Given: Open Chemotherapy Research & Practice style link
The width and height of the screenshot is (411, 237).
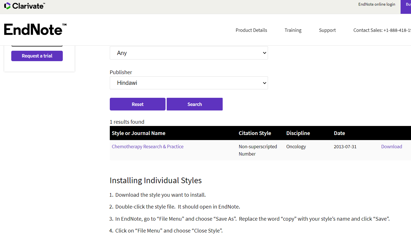Looking at the screenshot, I should tap(148, 147).
